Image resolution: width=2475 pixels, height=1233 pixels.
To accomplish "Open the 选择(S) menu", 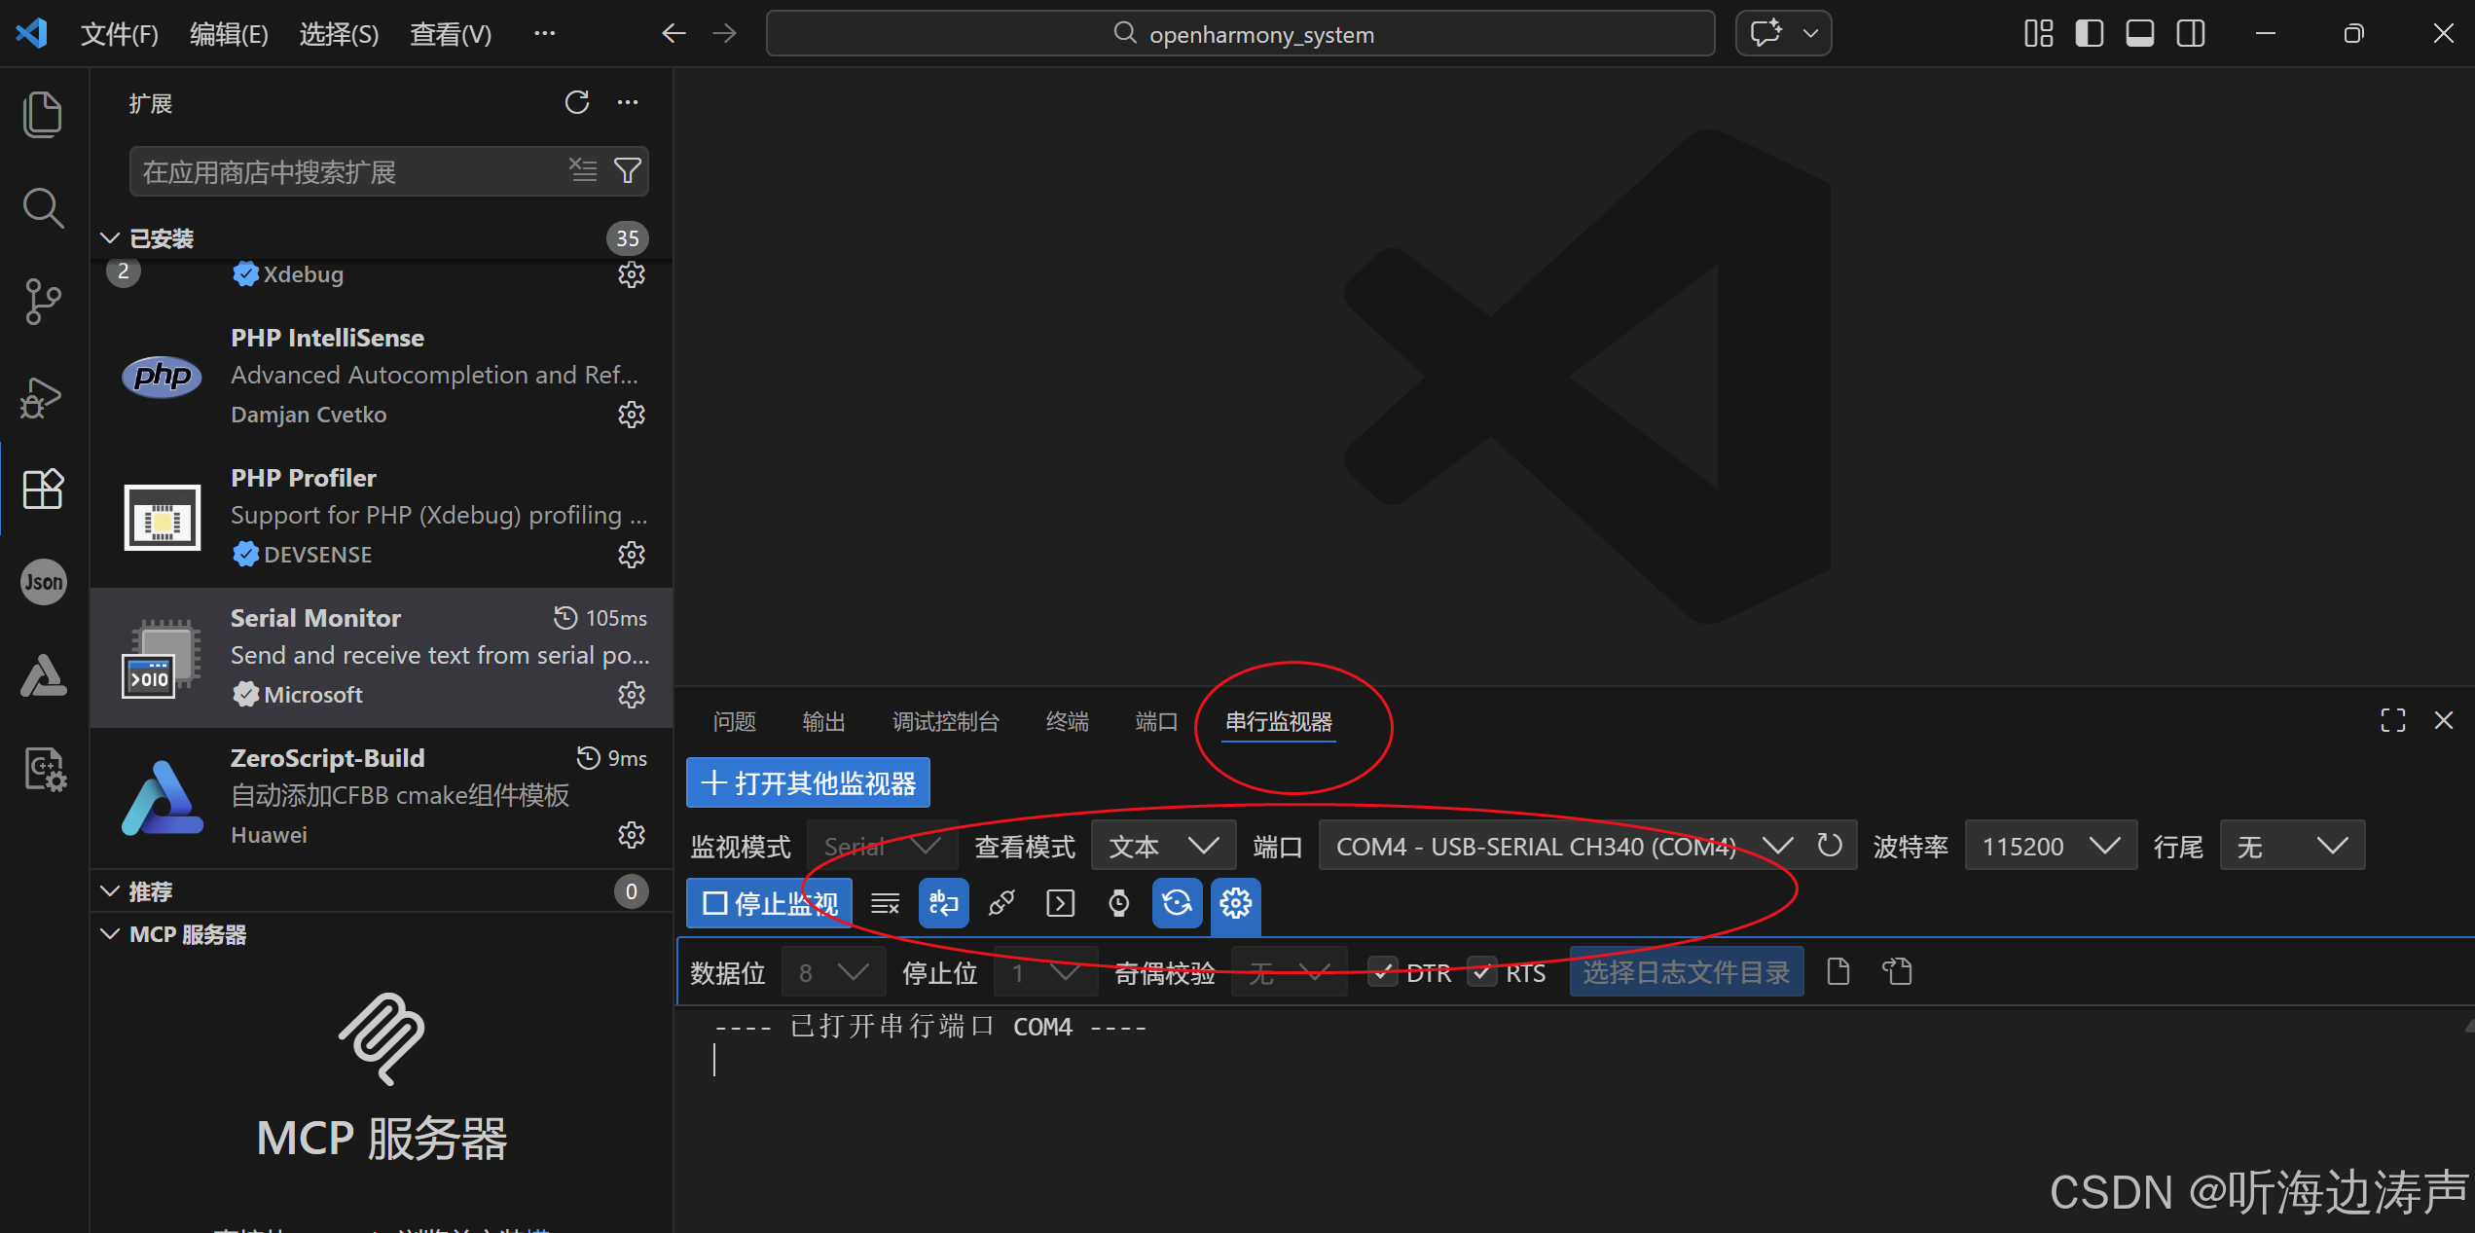I will click(x=339, y=34).
